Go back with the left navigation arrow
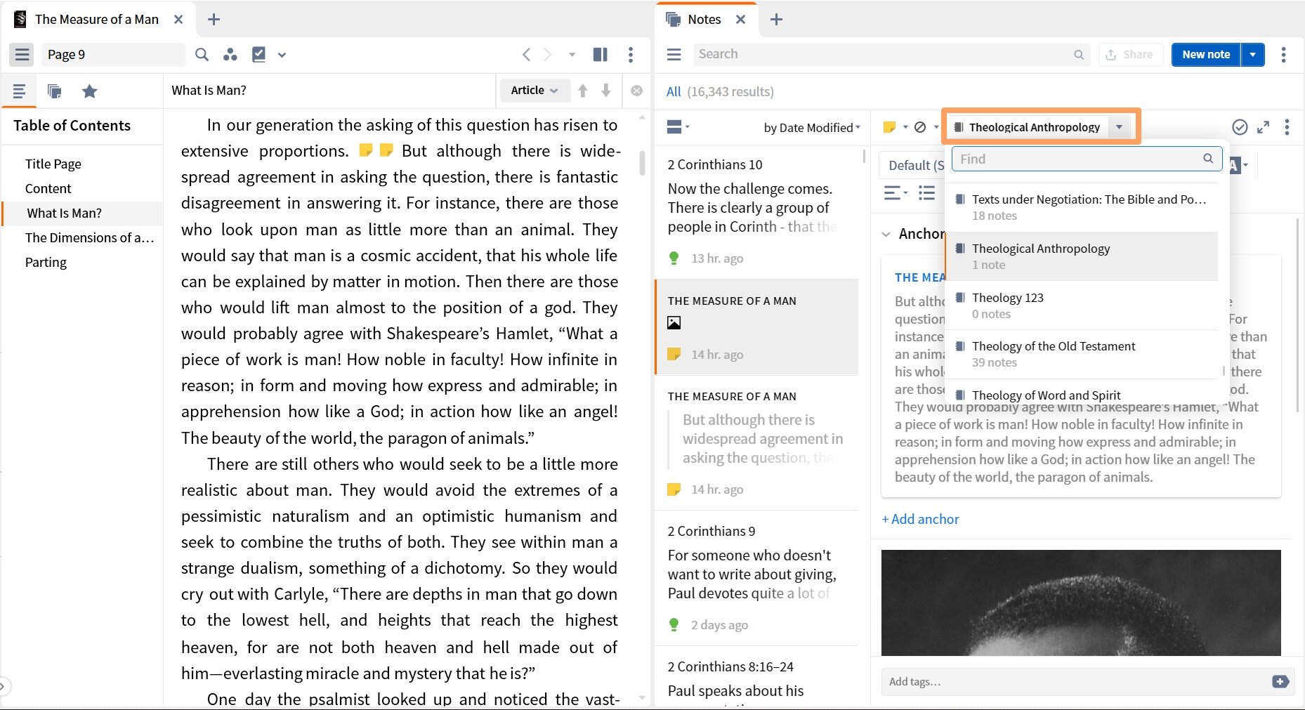1305x710 pixels. coord(526,54)
